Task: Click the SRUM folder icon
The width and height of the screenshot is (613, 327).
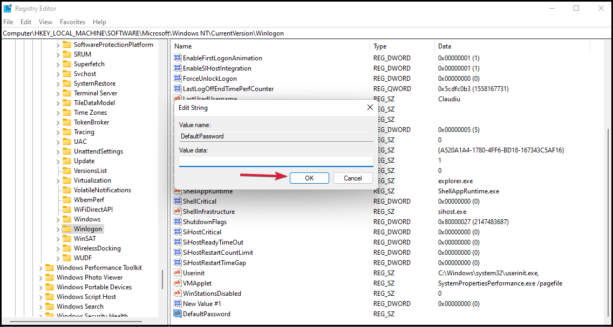Action: tap(67, 54)
